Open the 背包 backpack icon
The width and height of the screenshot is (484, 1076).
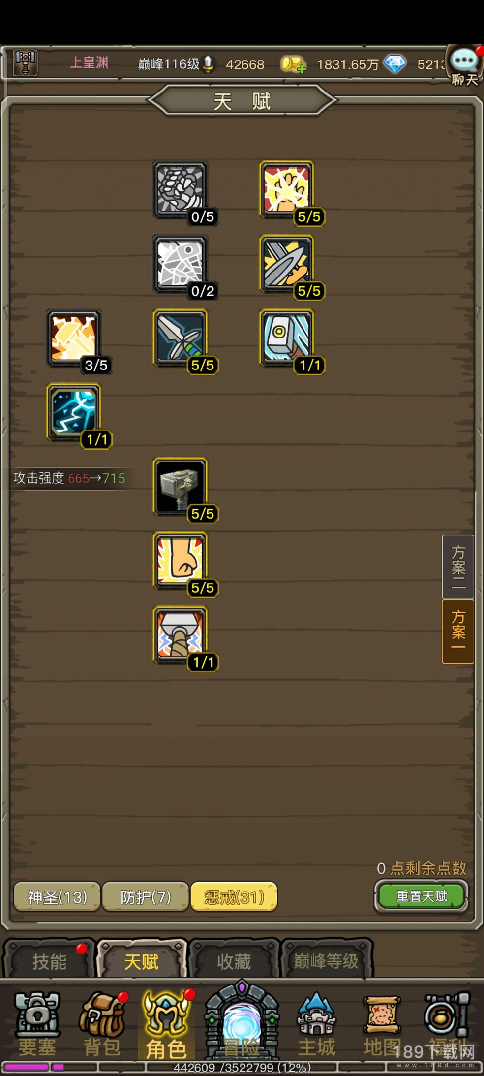point(103,1024)
